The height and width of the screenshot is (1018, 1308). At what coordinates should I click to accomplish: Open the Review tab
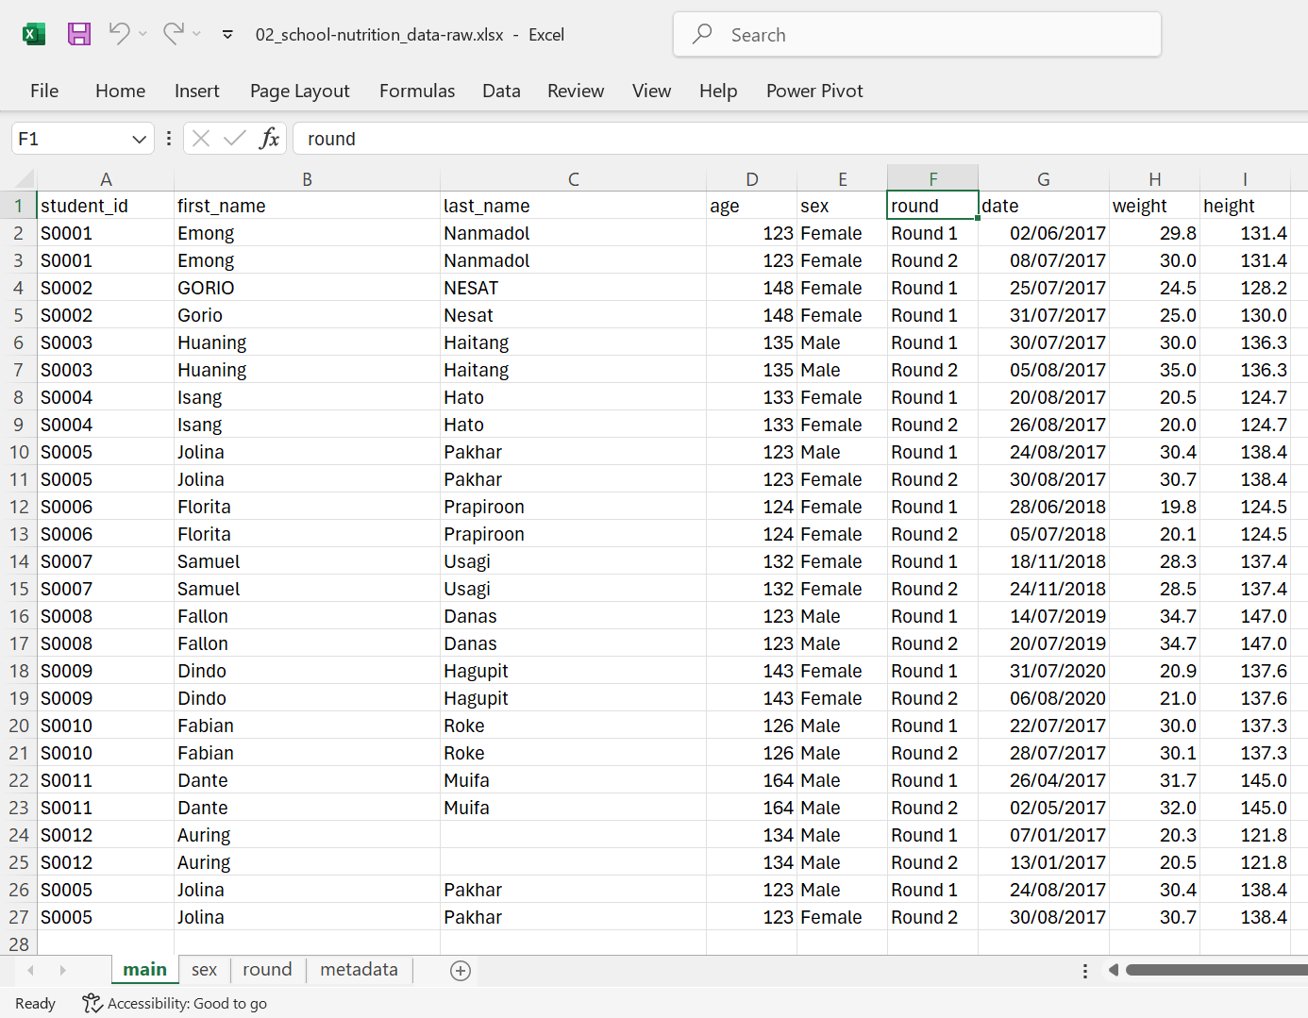(x=575, y=91)
